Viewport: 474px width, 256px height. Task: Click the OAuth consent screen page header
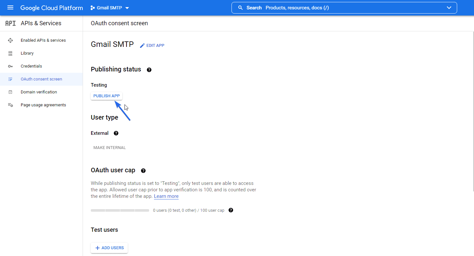pos(119,23)
